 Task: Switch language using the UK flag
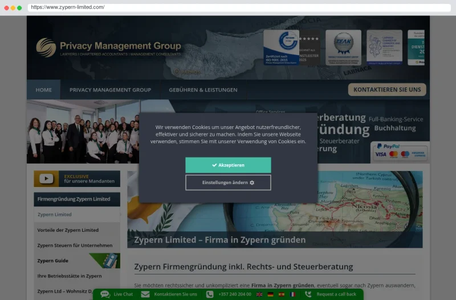[x=259, y=294]
